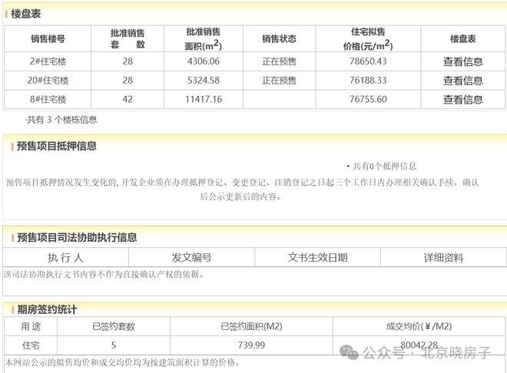Screen dimensions: 507x373
Task: Click the 文书生效日期 column header
Action: coord(317,258)
